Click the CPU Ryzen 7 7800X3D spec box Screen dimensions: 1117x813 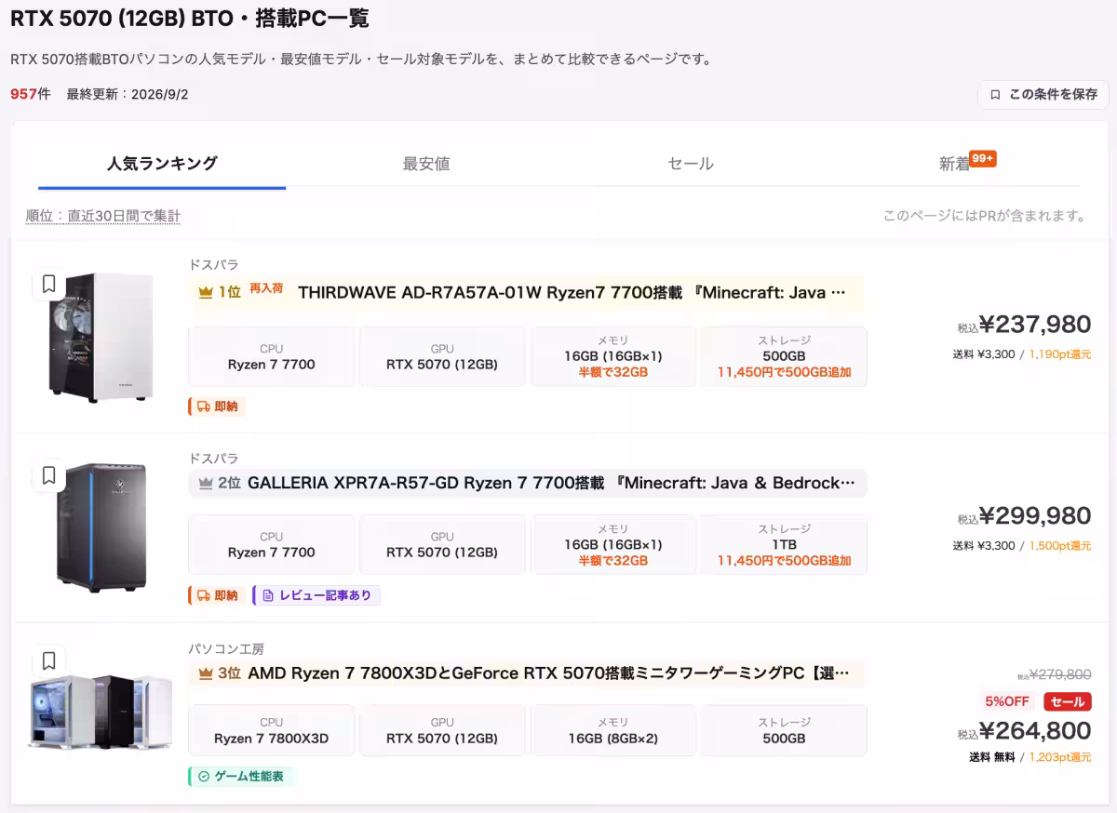click(271, 730)
